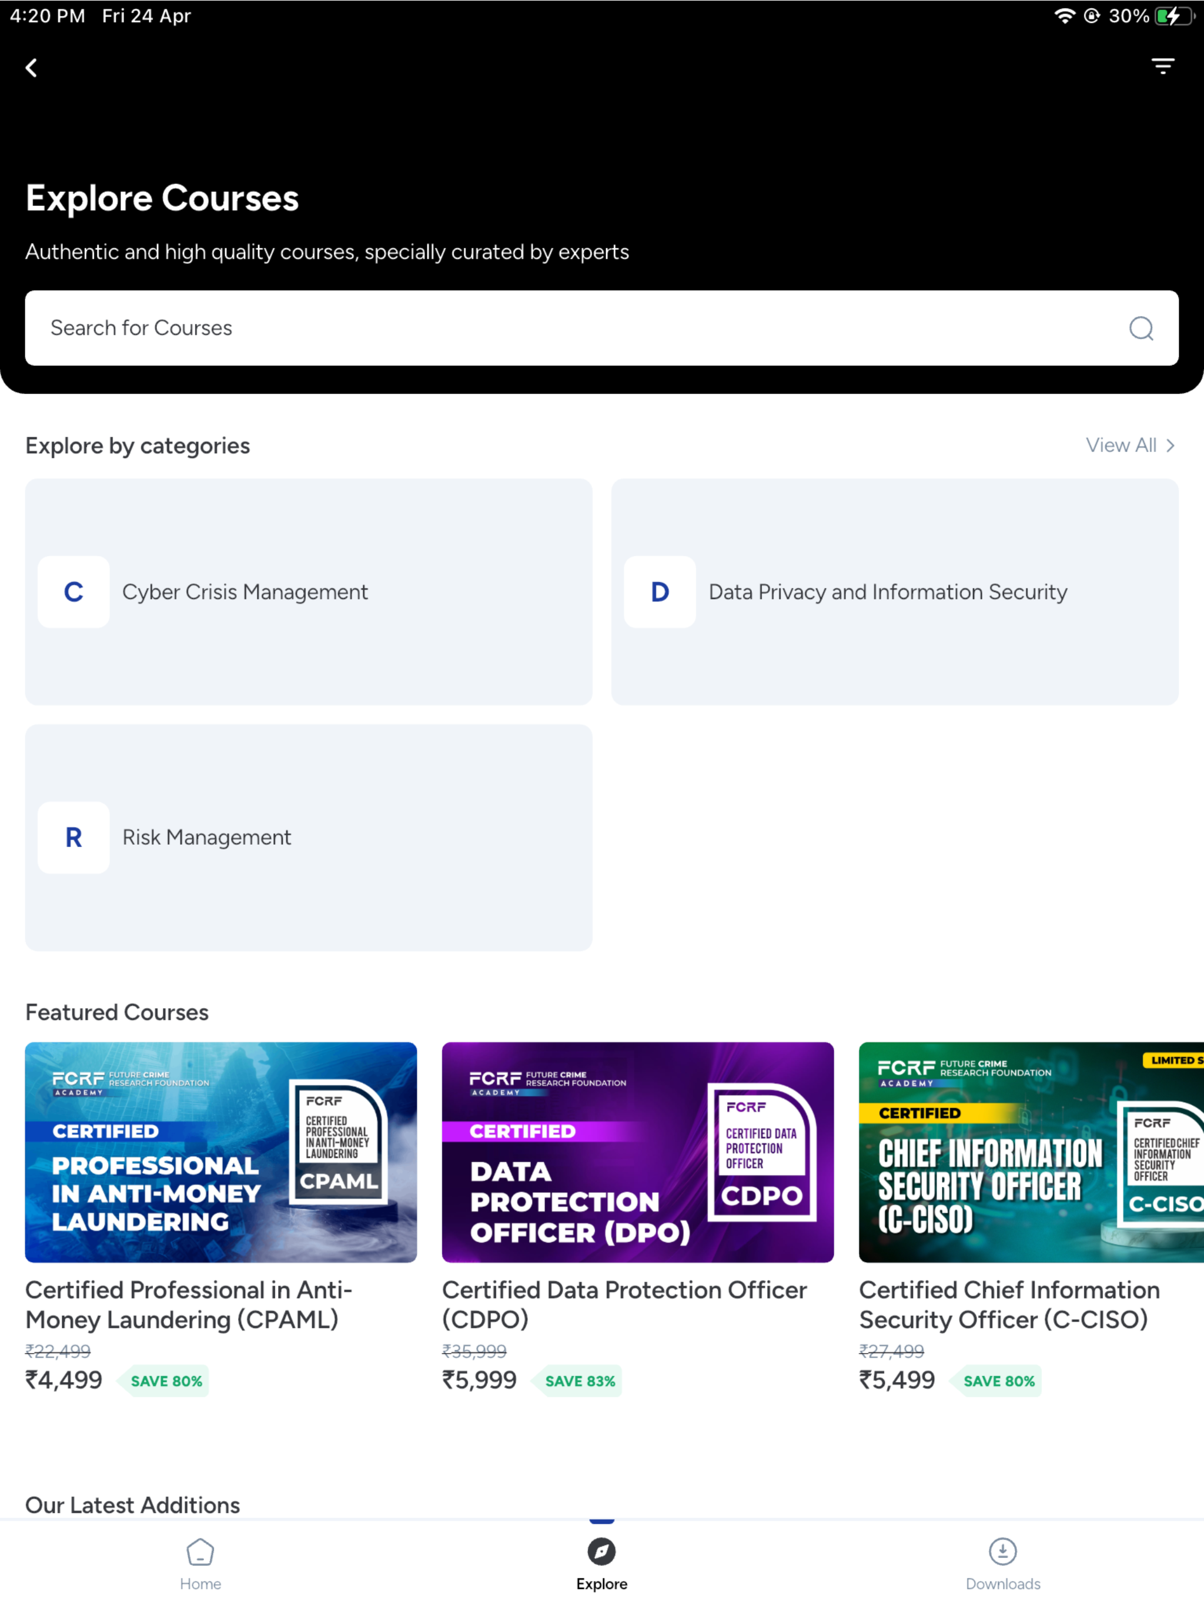Click the Explore by categories heading
This screenshot has width=1204, height=1606.
[138, 446]
